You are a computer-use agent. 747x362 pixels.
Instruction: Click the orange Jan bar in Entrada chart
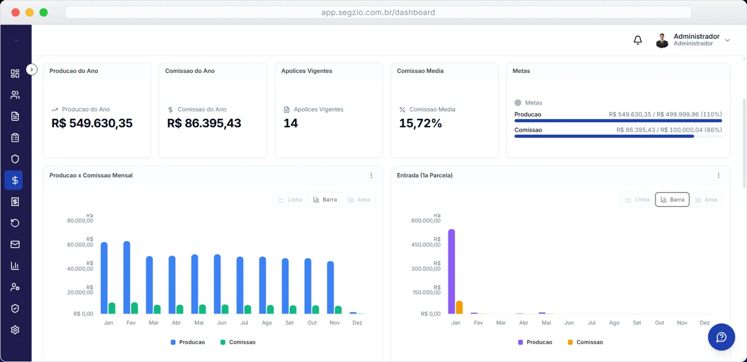coord(459,307)
